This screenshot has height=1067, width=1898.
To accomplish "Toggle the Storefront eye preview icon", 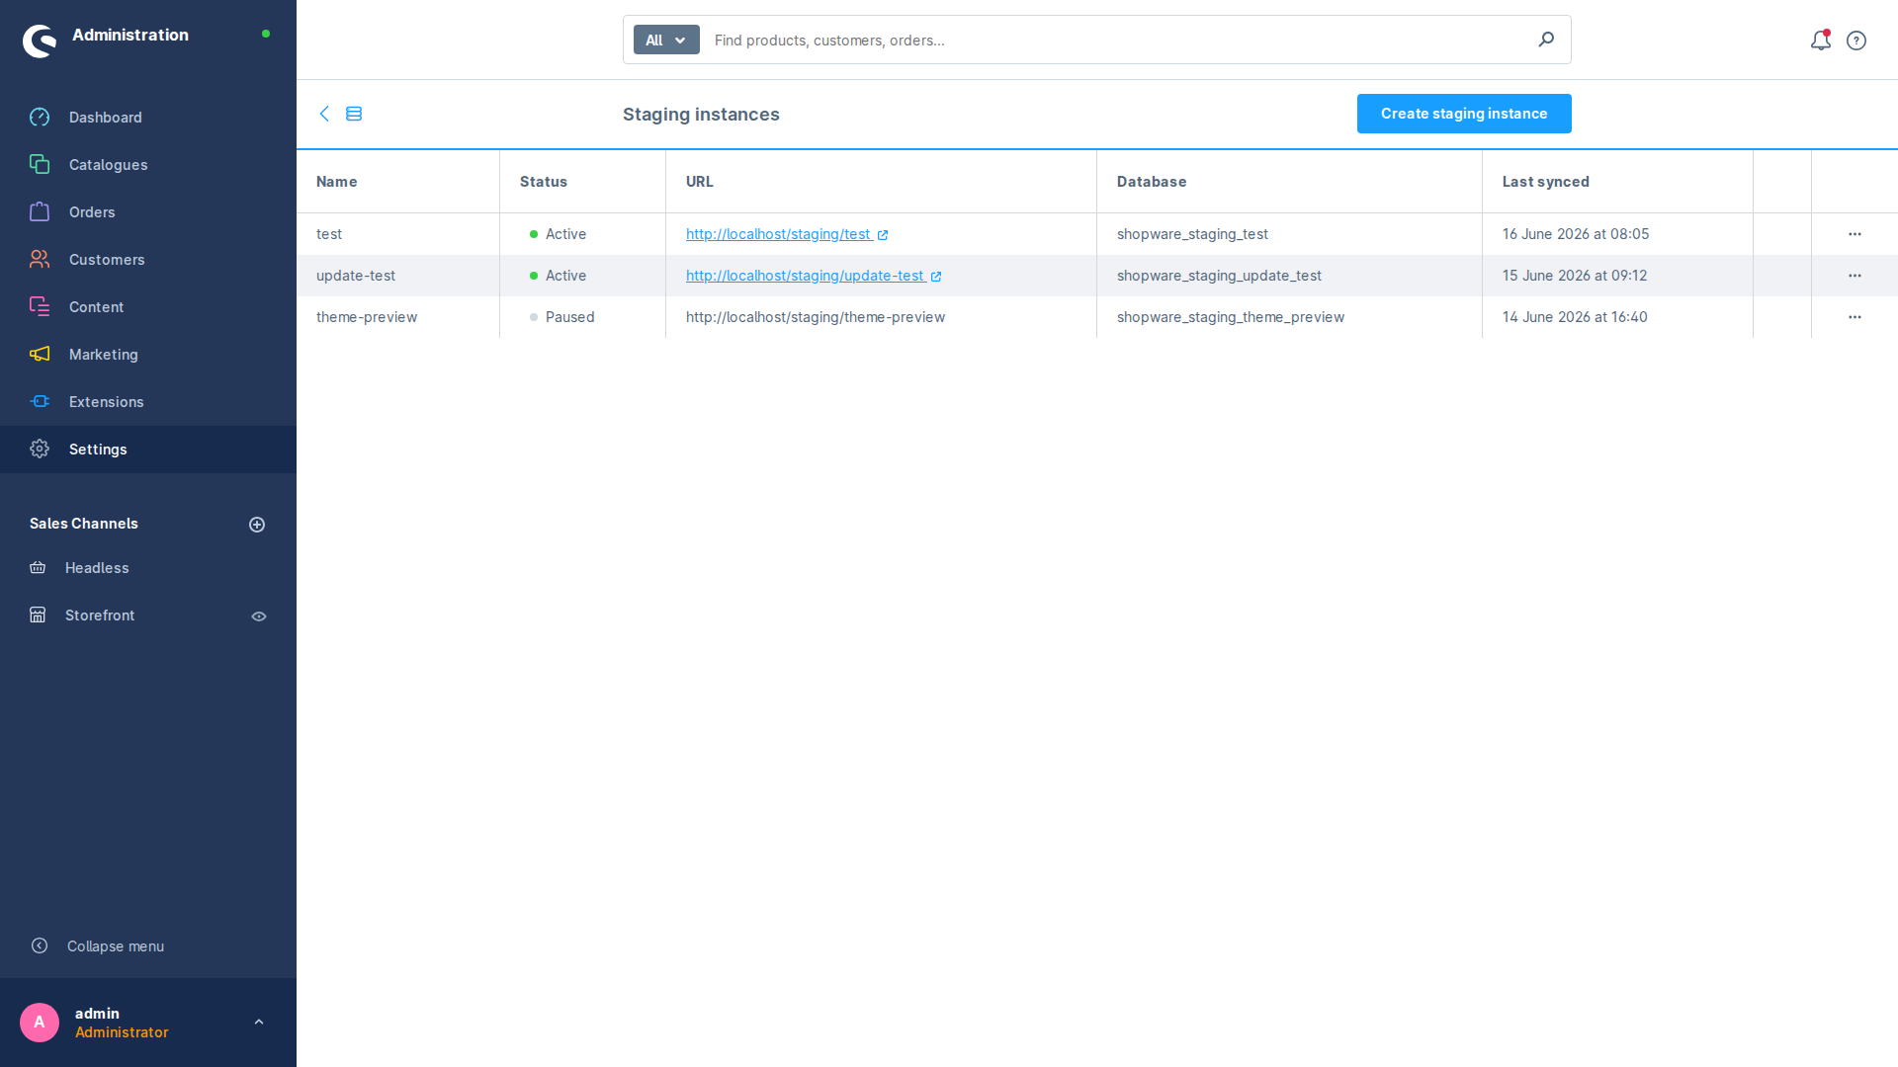I will (259, 616).
